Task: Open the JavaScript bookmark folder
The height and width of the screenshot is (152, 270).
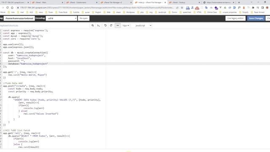Action: tap(160, 12)
